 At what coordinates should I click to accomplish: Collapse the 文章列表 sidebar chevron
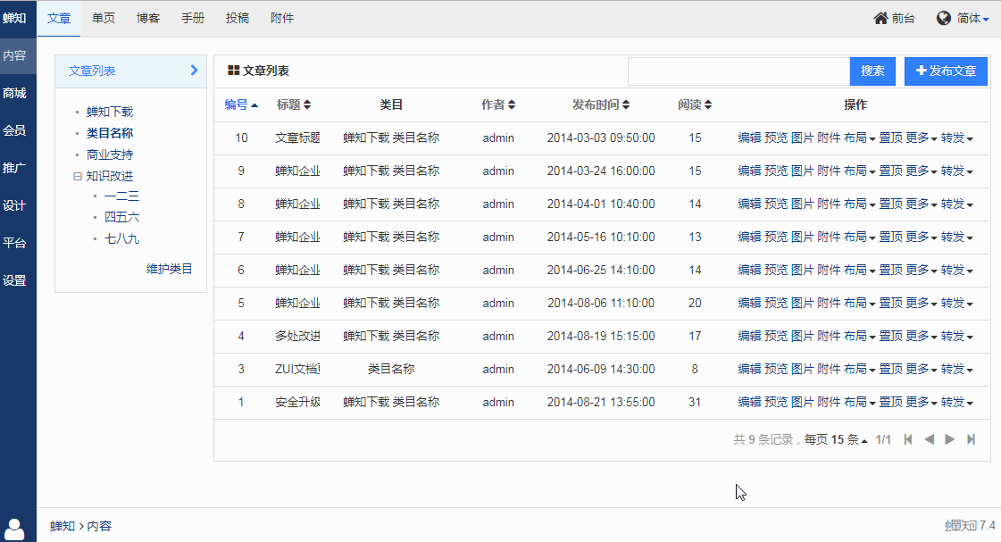click(194, 71)
